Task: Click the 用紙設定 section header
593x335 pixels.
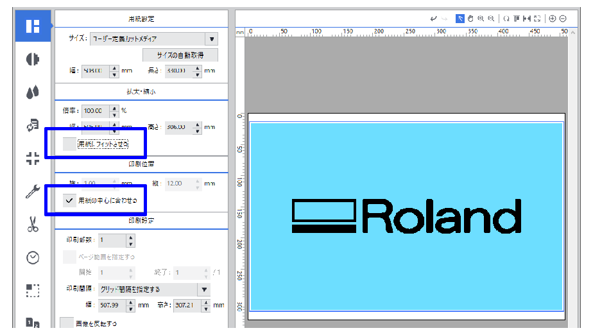Action: [x=141, y=19]
